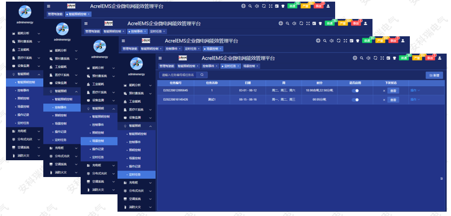The image size is (451, 216).
Task: Expand the 操作 dropdown in the first table row
Action: [x=415, y=90]
